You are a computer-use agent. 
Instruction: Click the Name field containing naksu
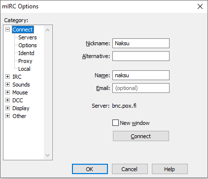[141, 75]
